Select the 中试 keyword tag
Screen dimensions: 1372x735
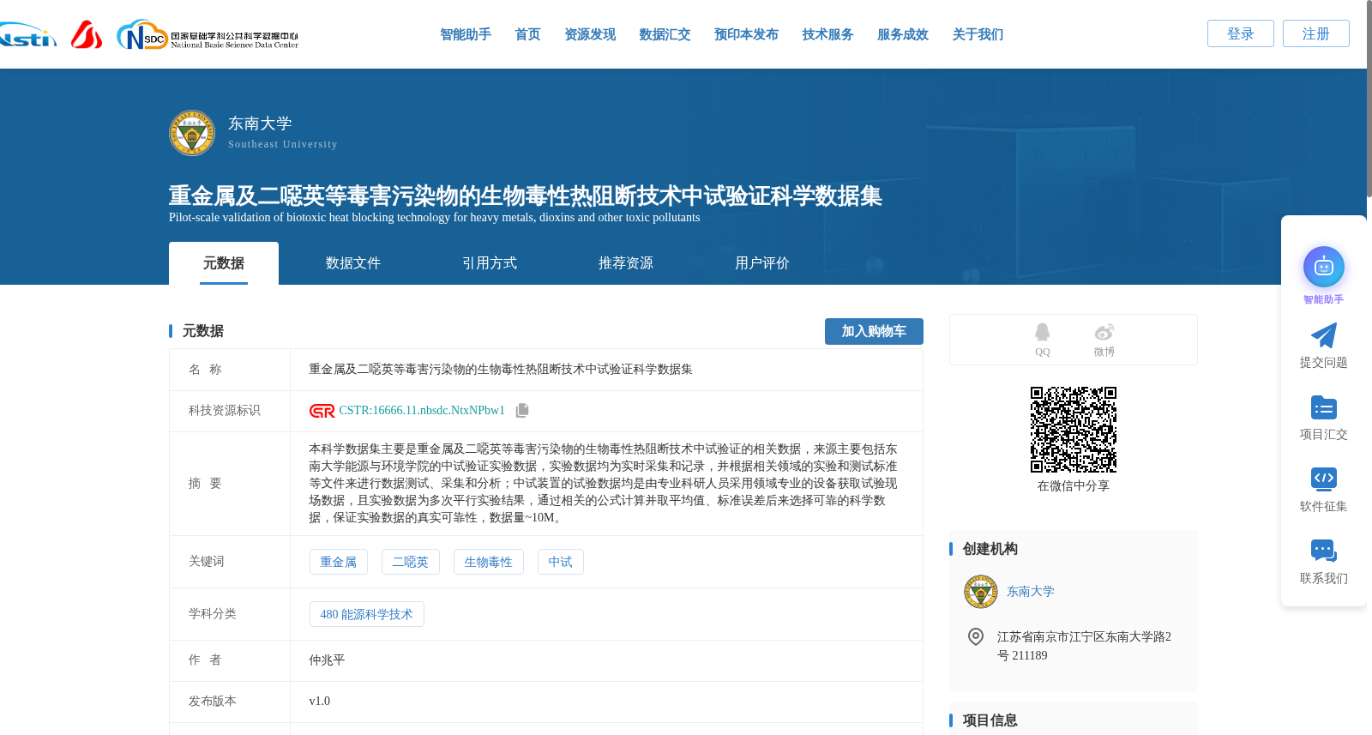click(561, 562)
